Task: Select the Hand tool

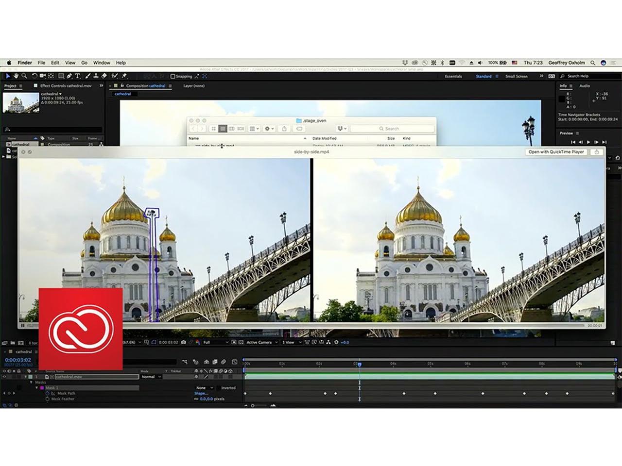Action: pos(16,76)
